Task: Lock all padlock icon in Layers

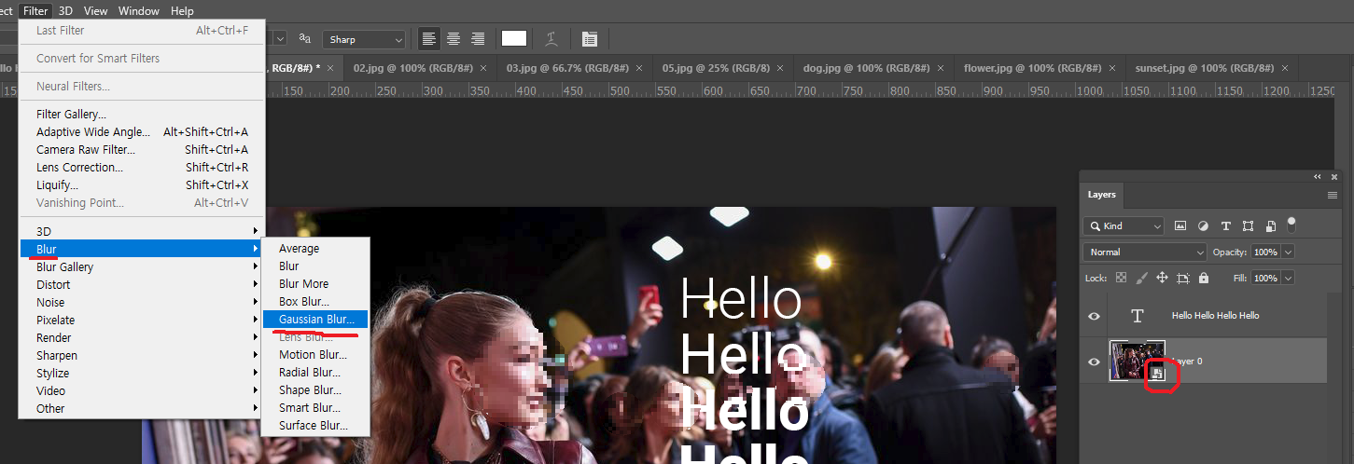Action: click(x=1204, y=278)
